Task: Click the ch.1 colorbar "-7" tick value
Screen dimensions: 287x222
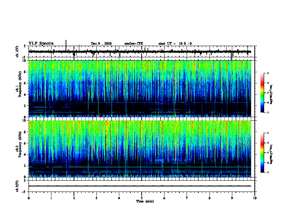Action: (267, 112)
